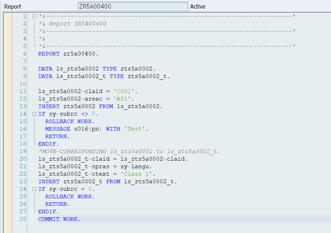
Task: Click ROLLBACK WORK on line 25
Action: coord(70,196)
